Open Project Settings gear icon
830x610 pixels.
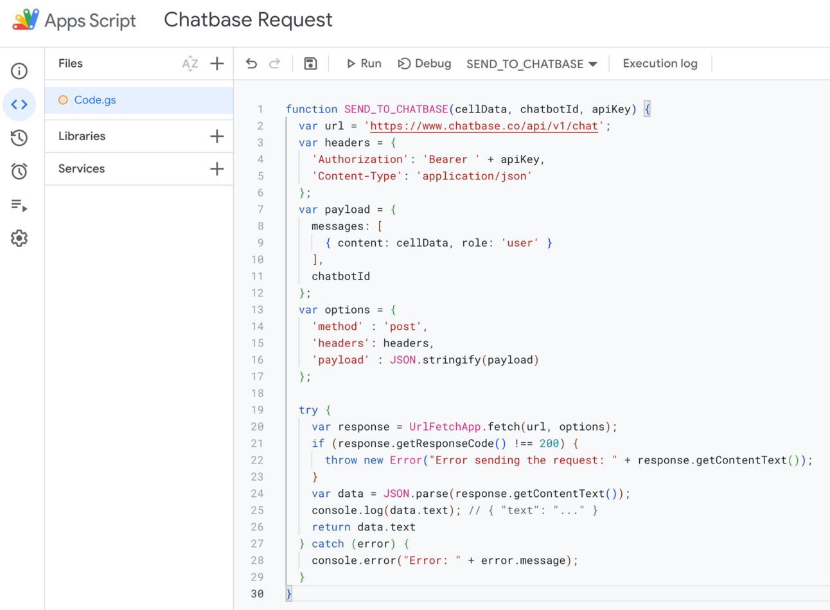pyautogui.click(x=19, y=238)
